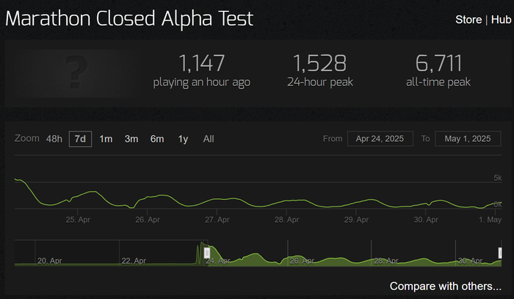Click the From date field
The image size is (514, 299).
(380, 139)
